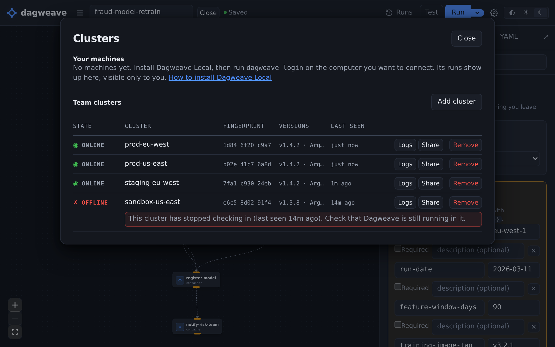555x347 pixels.
Task: Click the 14m ago last seen value
Action: coord(343,203)
